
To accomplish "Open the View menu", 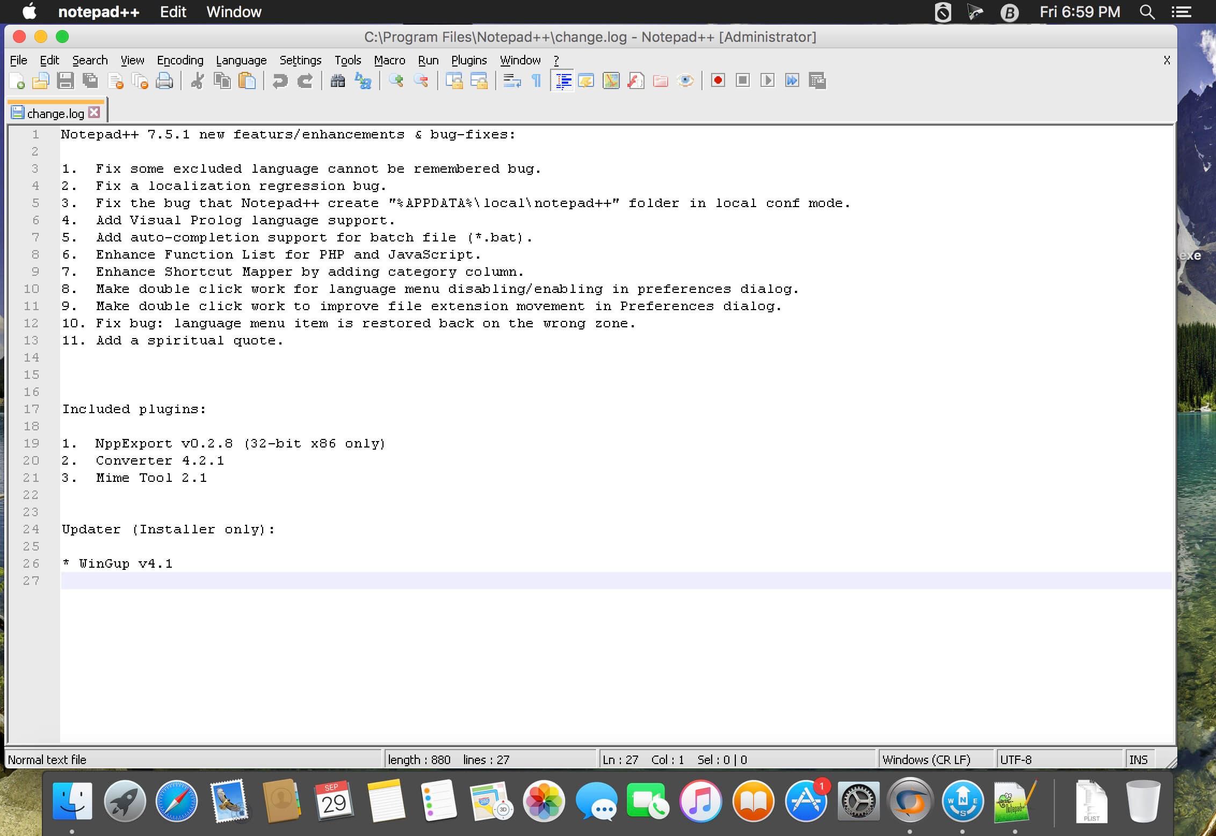I will 132,60.
